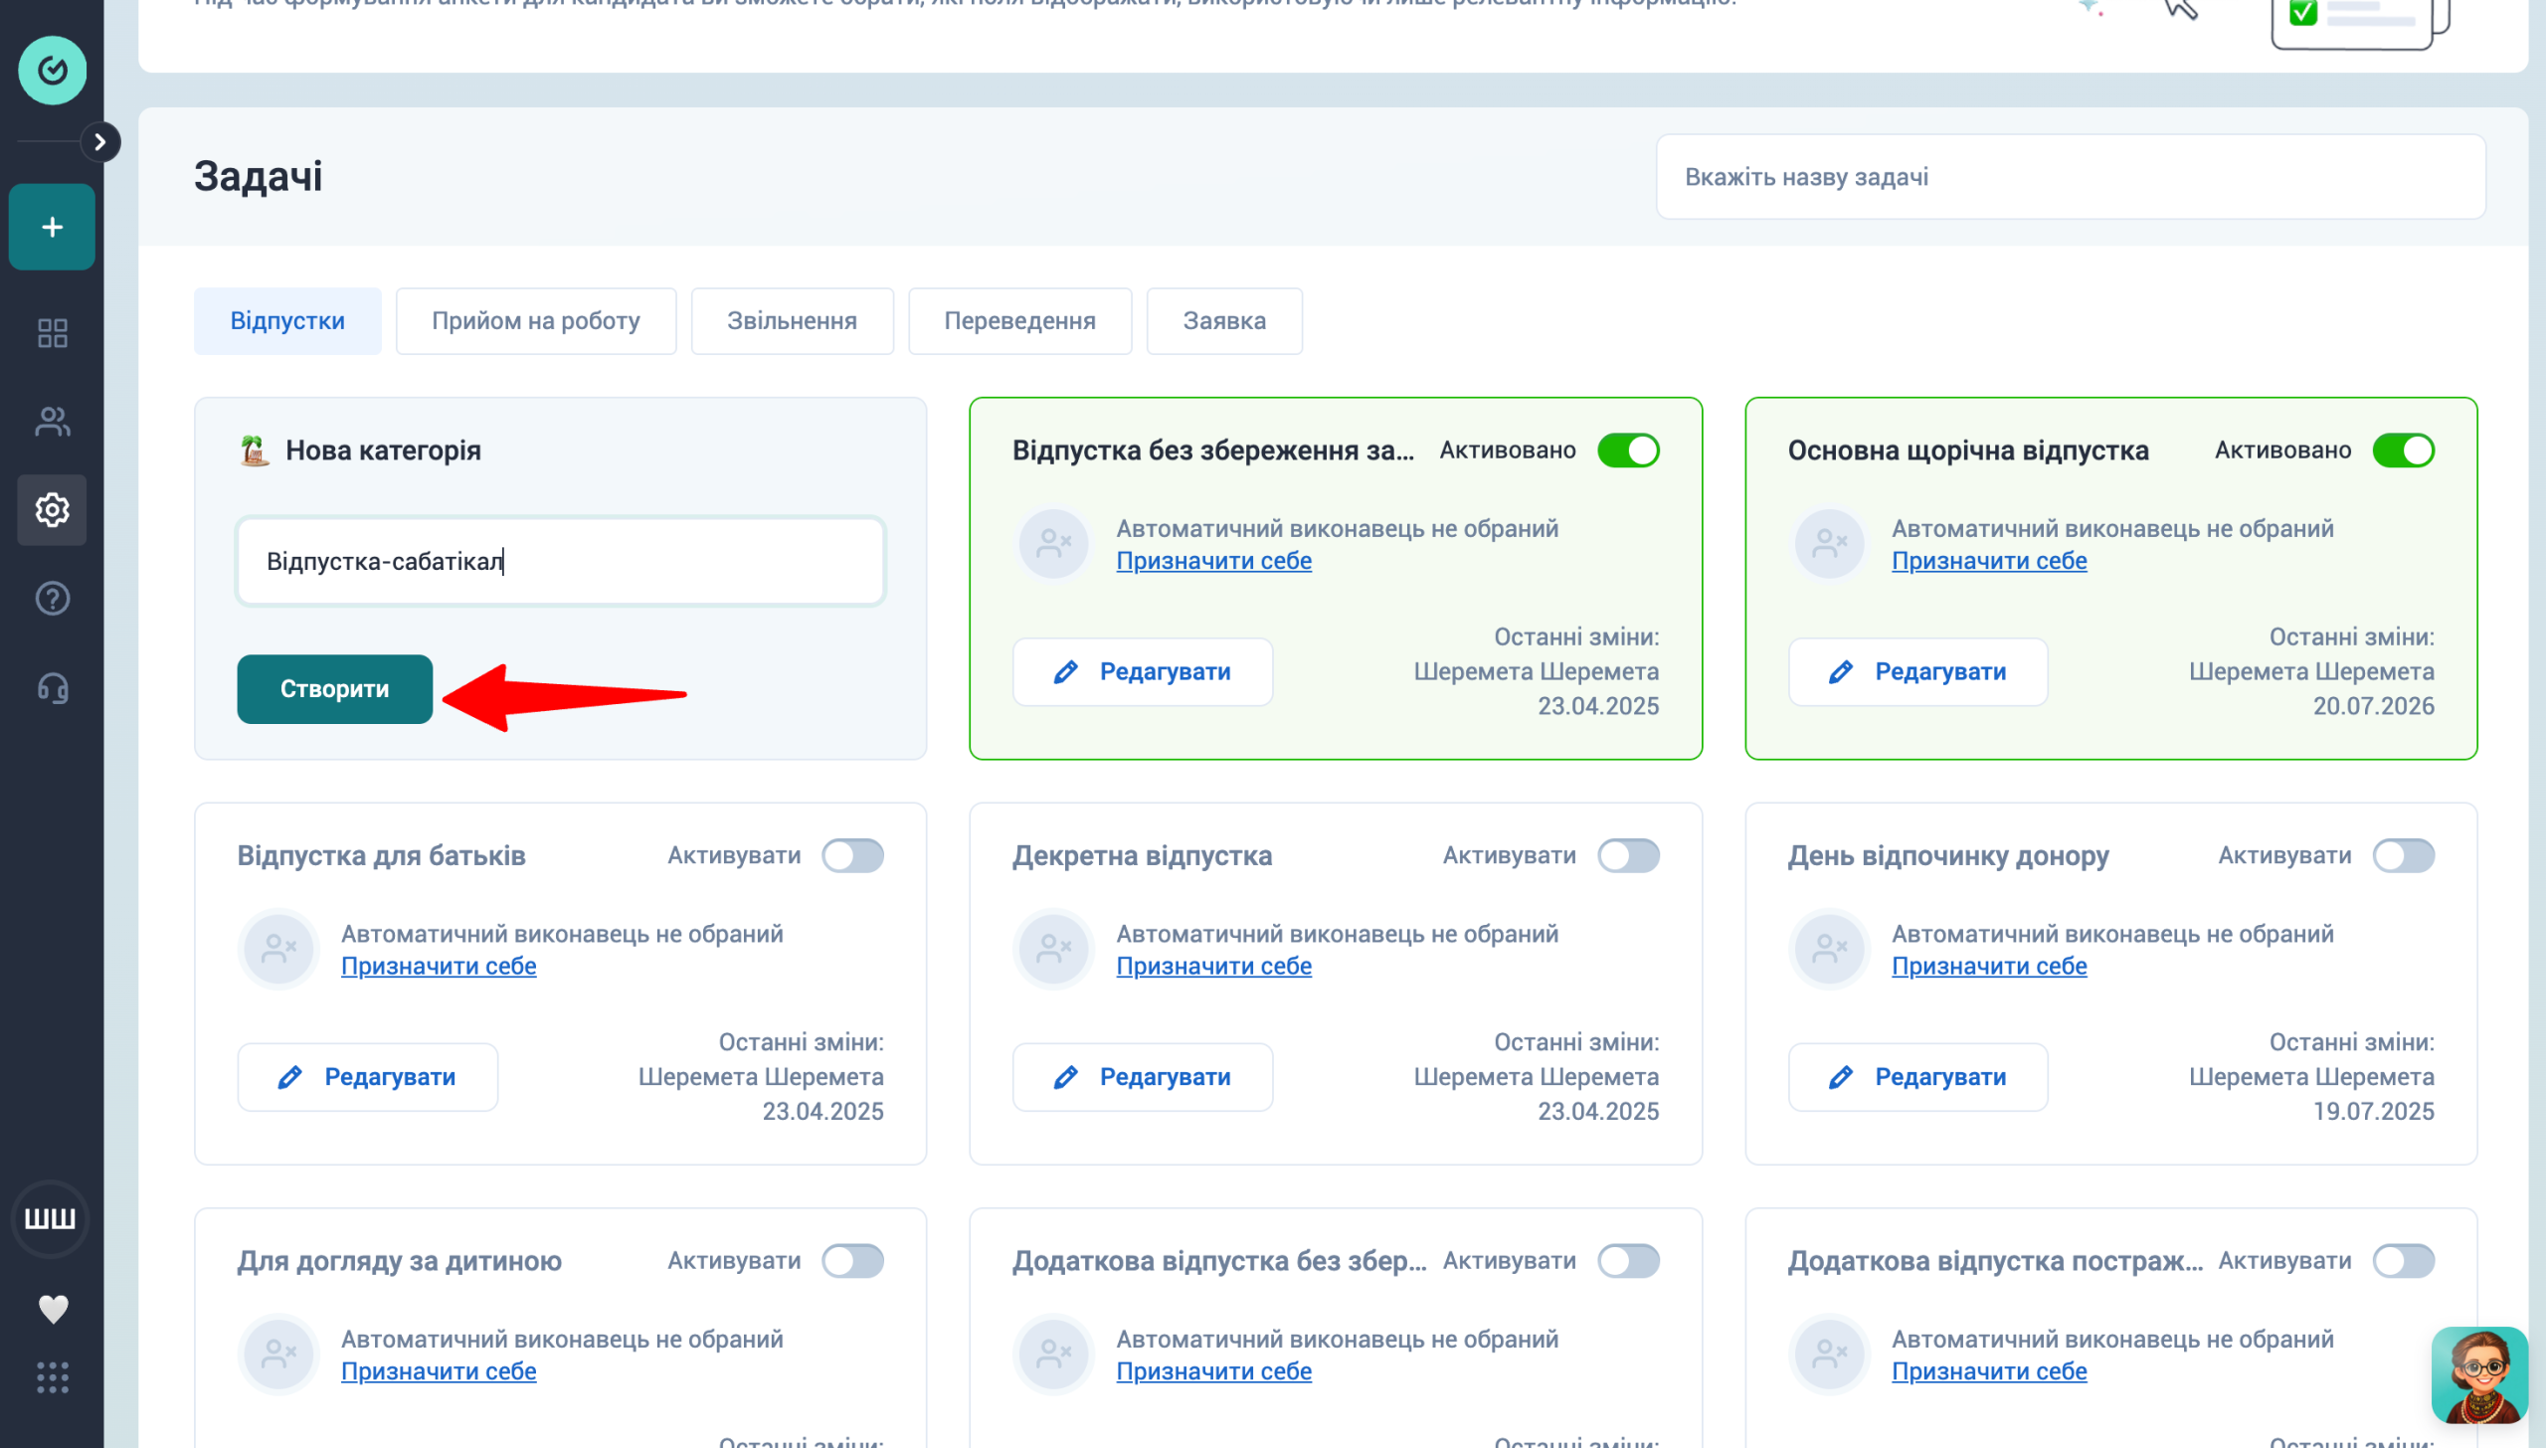2546x1448 pixels.
Task: Open the chat assistant avatar
Action: point(2479,1375)
